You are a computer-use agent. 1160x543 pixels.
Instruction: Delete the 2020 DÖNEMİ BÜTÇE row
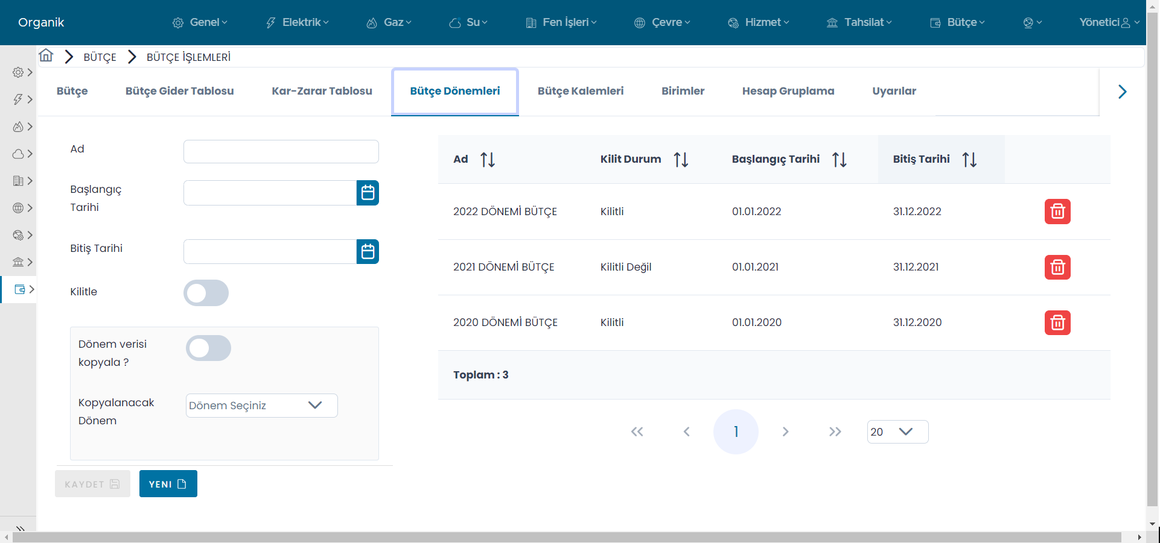[x=1057, y=322]
